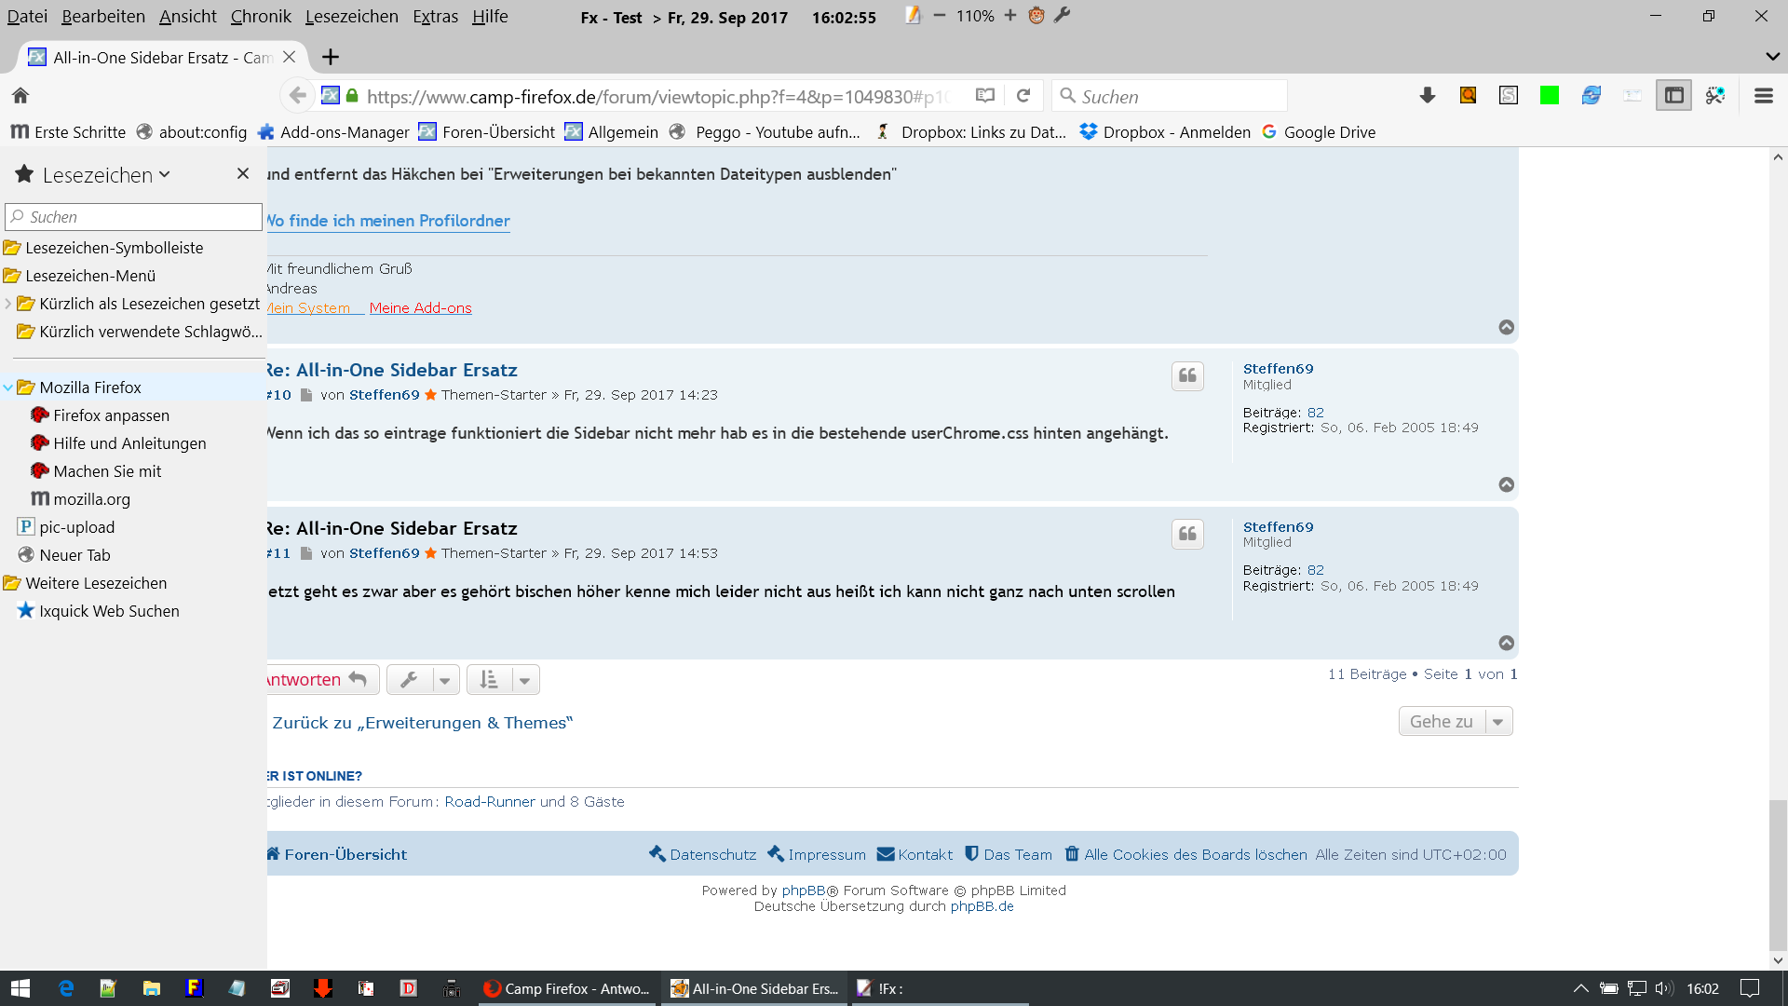Open the downloads arrow icon
The height and width of the screenshot is (1006, 1788).
1427,95
